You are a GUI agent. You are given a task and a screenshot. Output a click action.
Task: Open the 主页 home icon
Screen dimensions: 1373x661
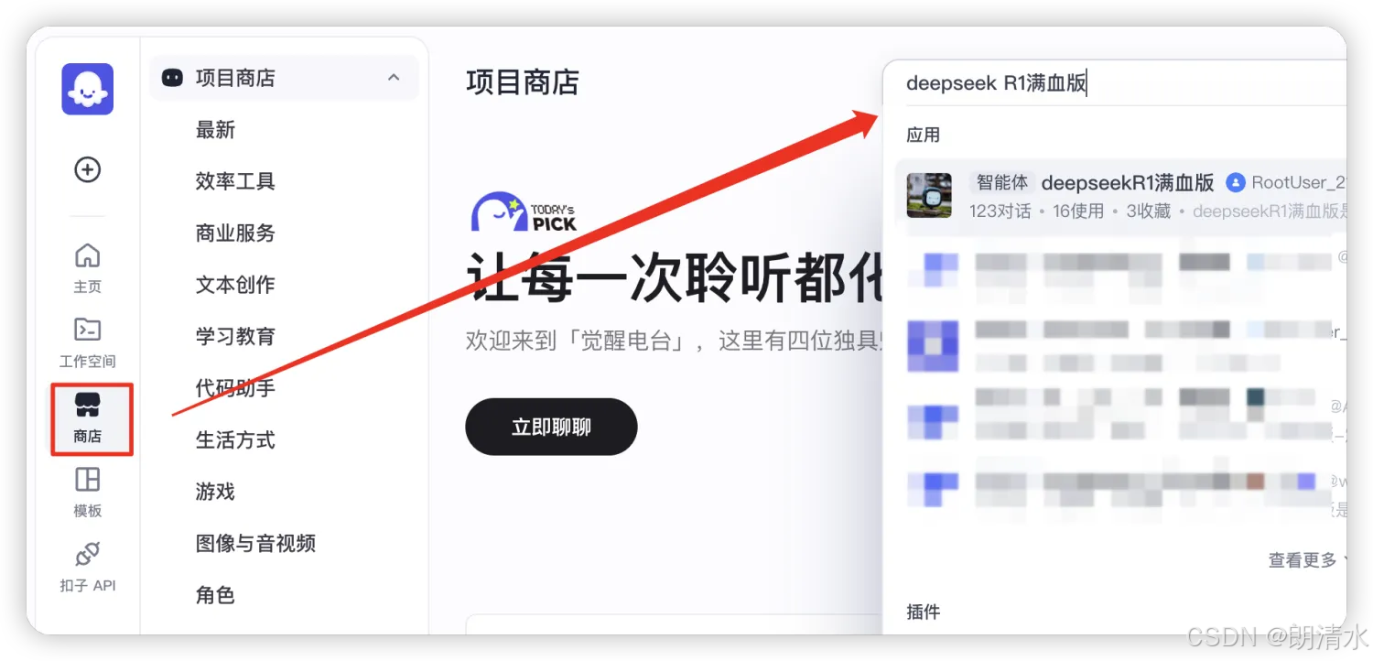[88, 255]
